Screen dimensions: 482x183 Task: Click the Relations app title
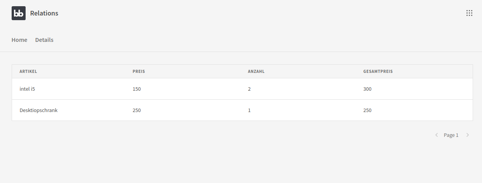[44, 13]
